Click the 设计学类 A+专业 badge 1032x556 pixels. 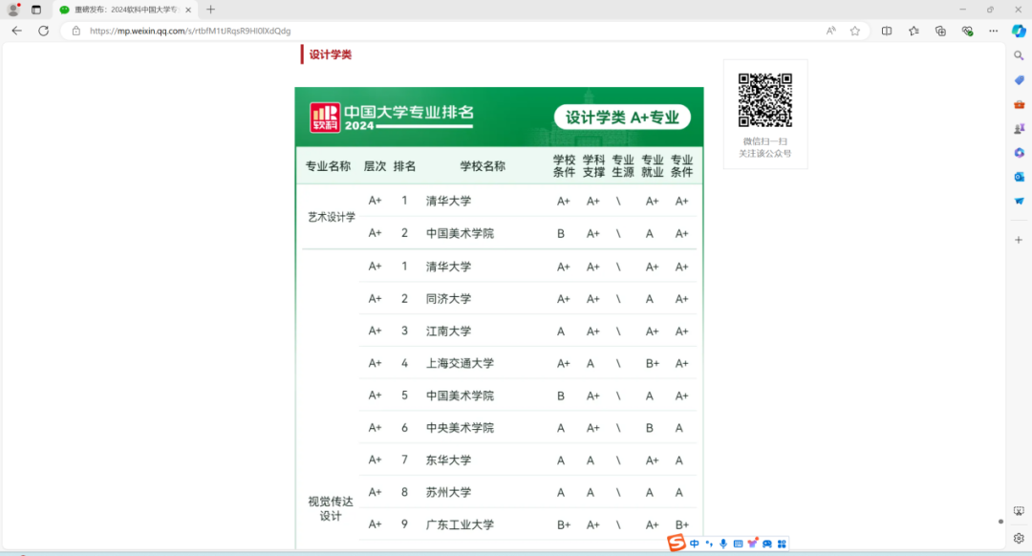622,118
